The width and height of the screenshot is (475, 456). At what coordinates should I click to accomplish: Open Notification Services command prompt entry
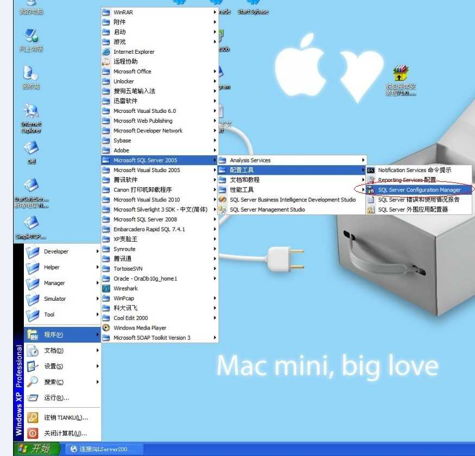(419, 170)
